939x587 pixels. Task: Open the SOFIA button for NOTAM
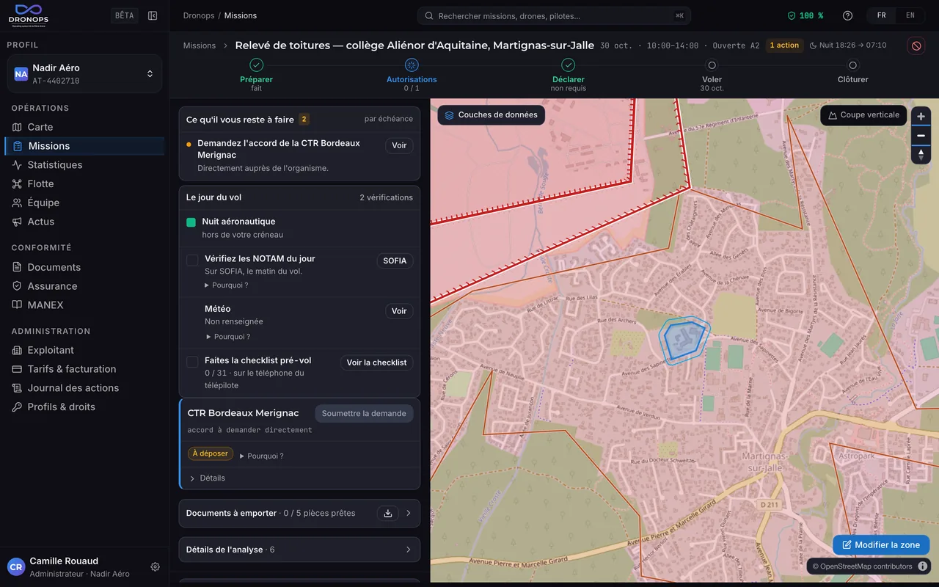coord(395,261)
